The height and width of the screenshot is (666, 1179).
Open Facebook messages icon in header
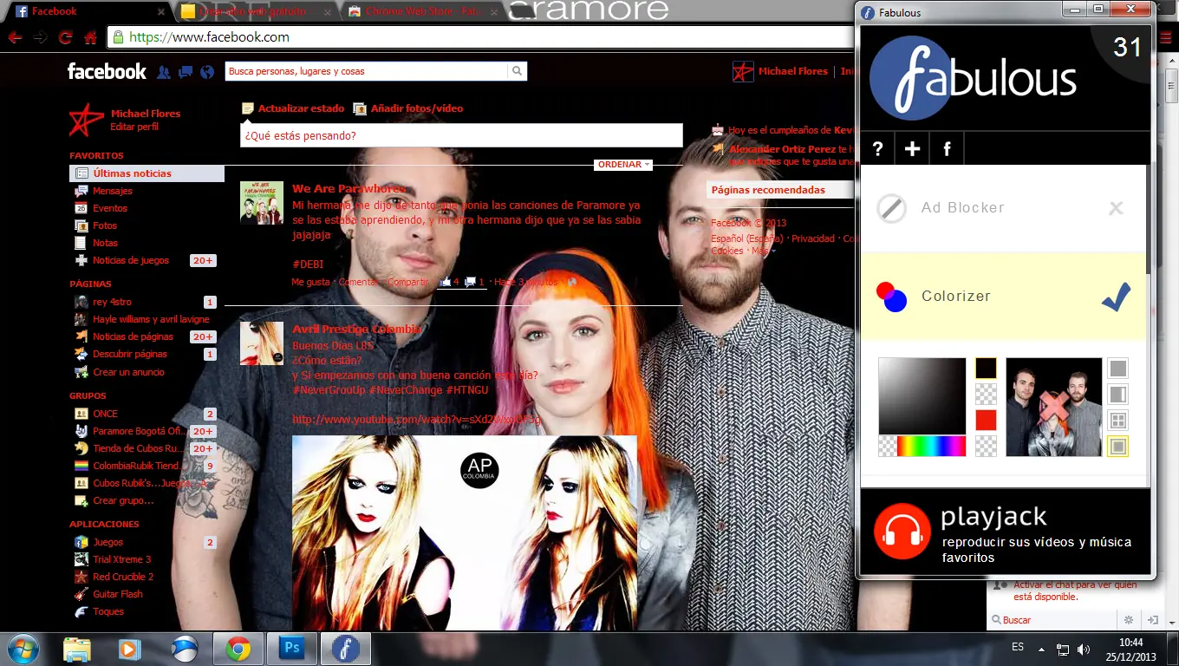click(x=185, y=72)
